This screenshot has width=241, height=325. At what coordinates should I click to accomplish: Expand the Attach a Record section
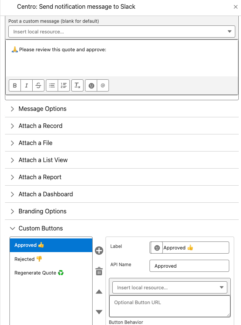coord(40,126)
